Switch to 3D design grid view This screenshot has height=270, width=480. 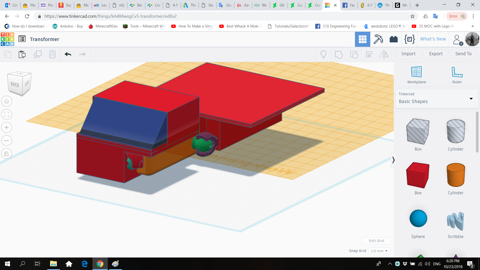point(362,39)
